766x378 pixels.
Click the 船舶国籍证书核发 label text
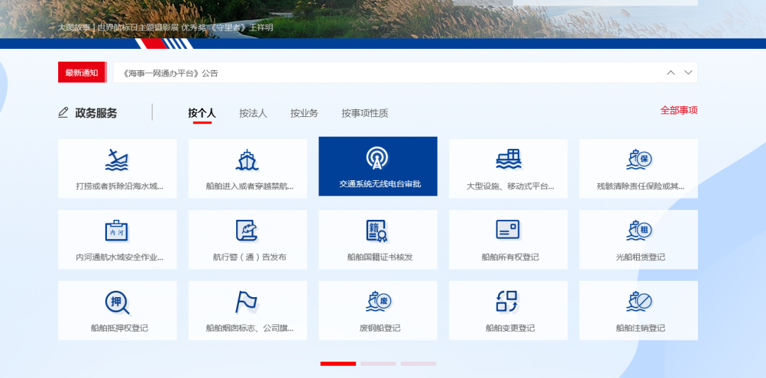click(x=380, y=257)
